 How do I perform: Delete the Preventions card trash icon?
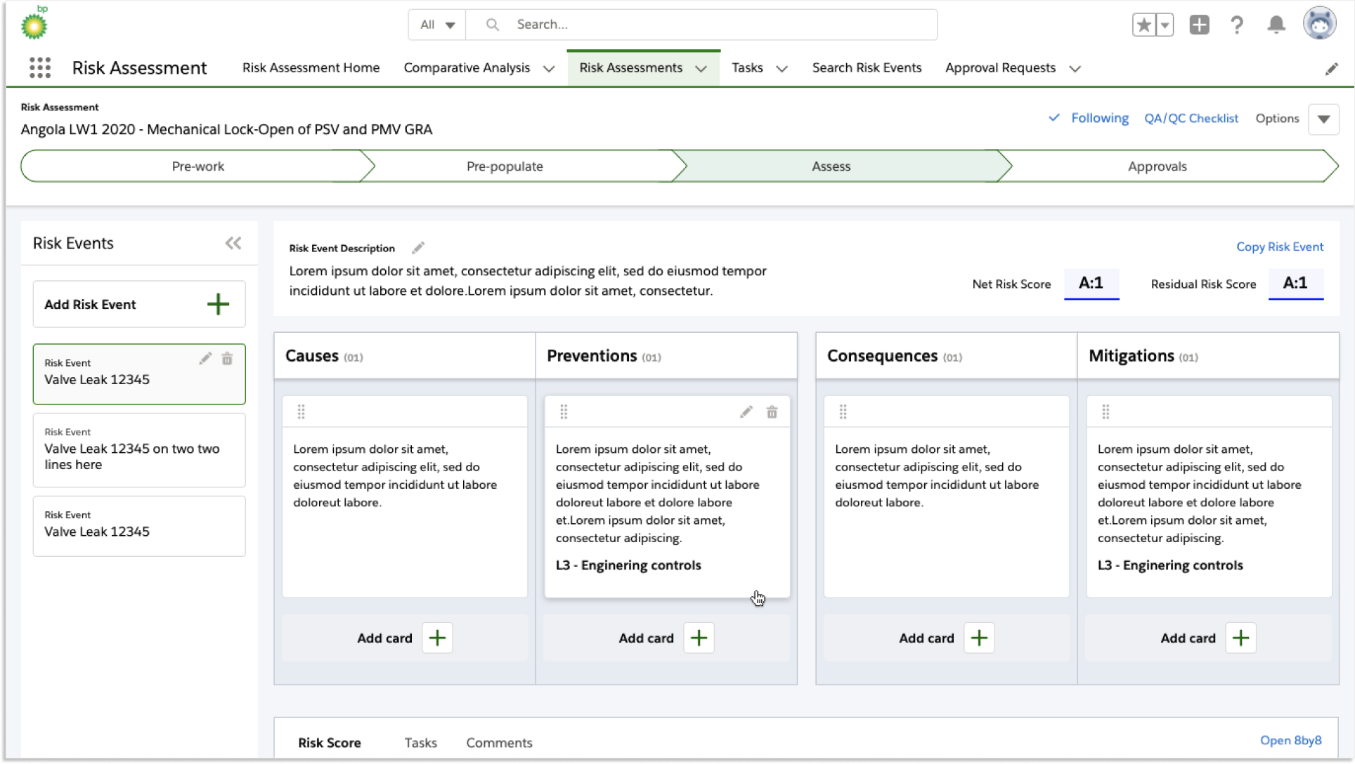[772, 412]
